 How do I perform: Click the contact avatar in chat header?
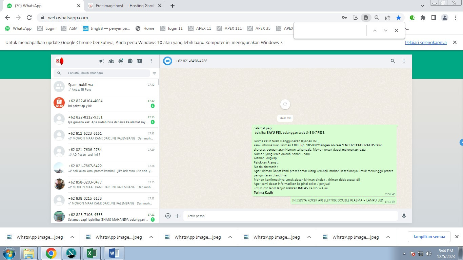point(167,61)
